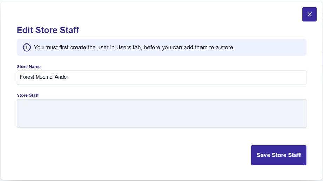Click the exclamation info icon
This screenshot has height=181, width=323.
pos(27,47)
